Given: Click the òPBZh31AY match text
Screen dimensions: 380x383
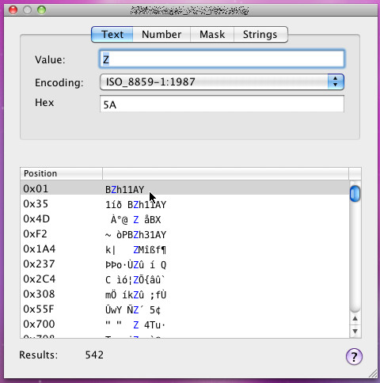Looking at the screenshot, I should coord(142,235).
